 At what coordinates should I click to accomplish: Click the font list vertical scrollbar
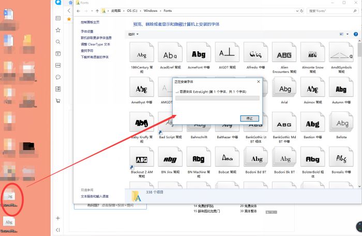pyautogui.click(x=360, y=113)
